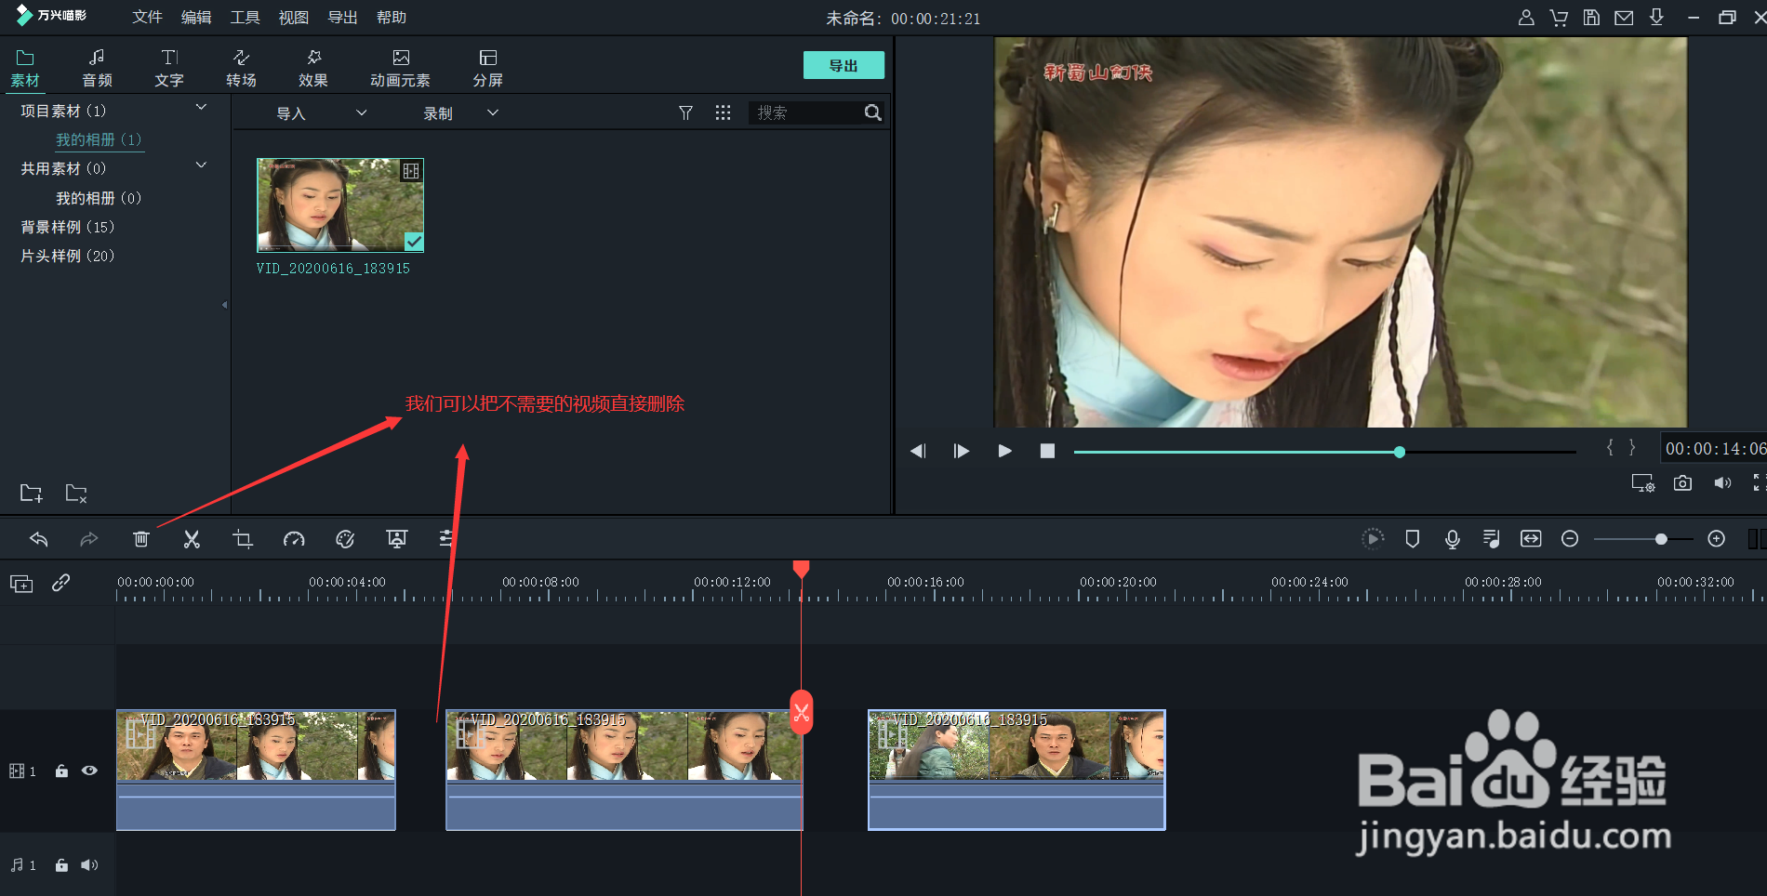Add a marker with shield icon

1413,539
